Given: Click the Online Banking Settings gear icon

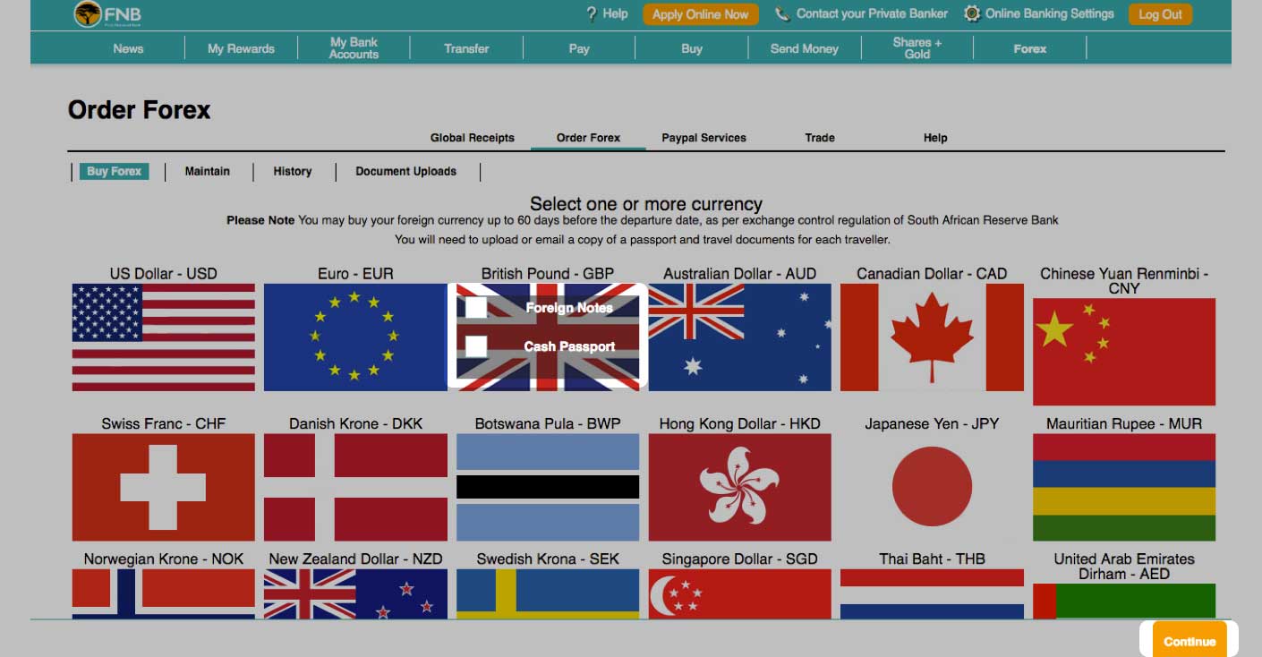Looking at the screenshot, I should pos(972,14).
